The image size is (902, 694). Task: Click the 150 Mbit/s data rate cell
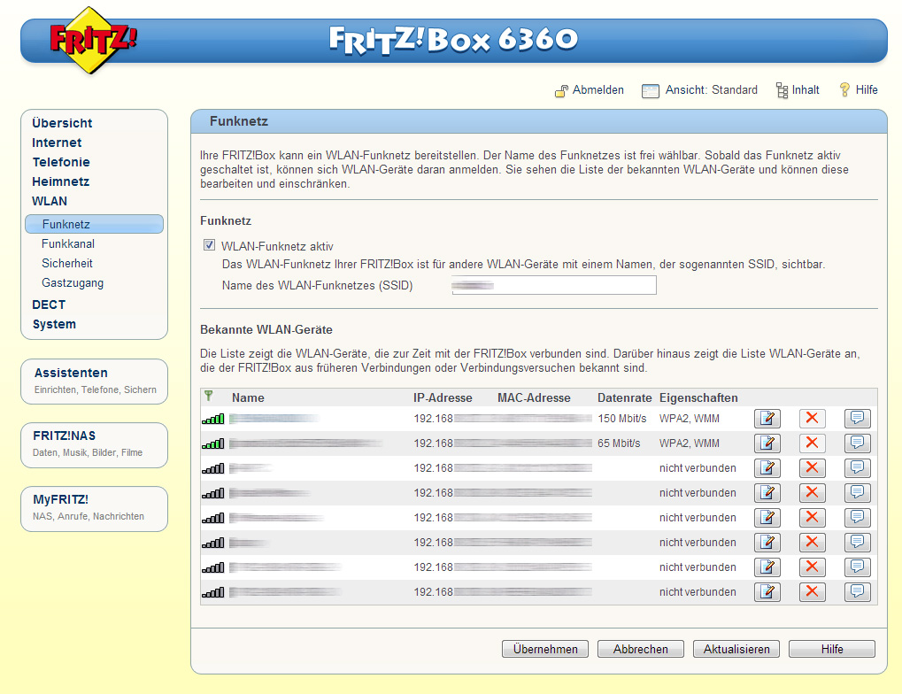(x=622, y=419)
